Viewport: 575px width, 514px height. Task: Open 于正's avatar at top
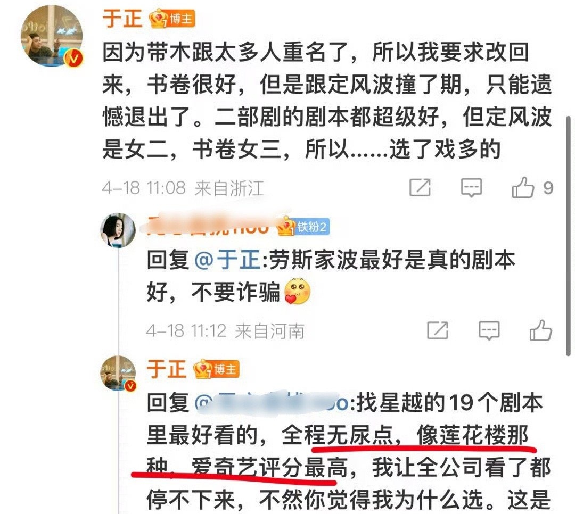52,36
